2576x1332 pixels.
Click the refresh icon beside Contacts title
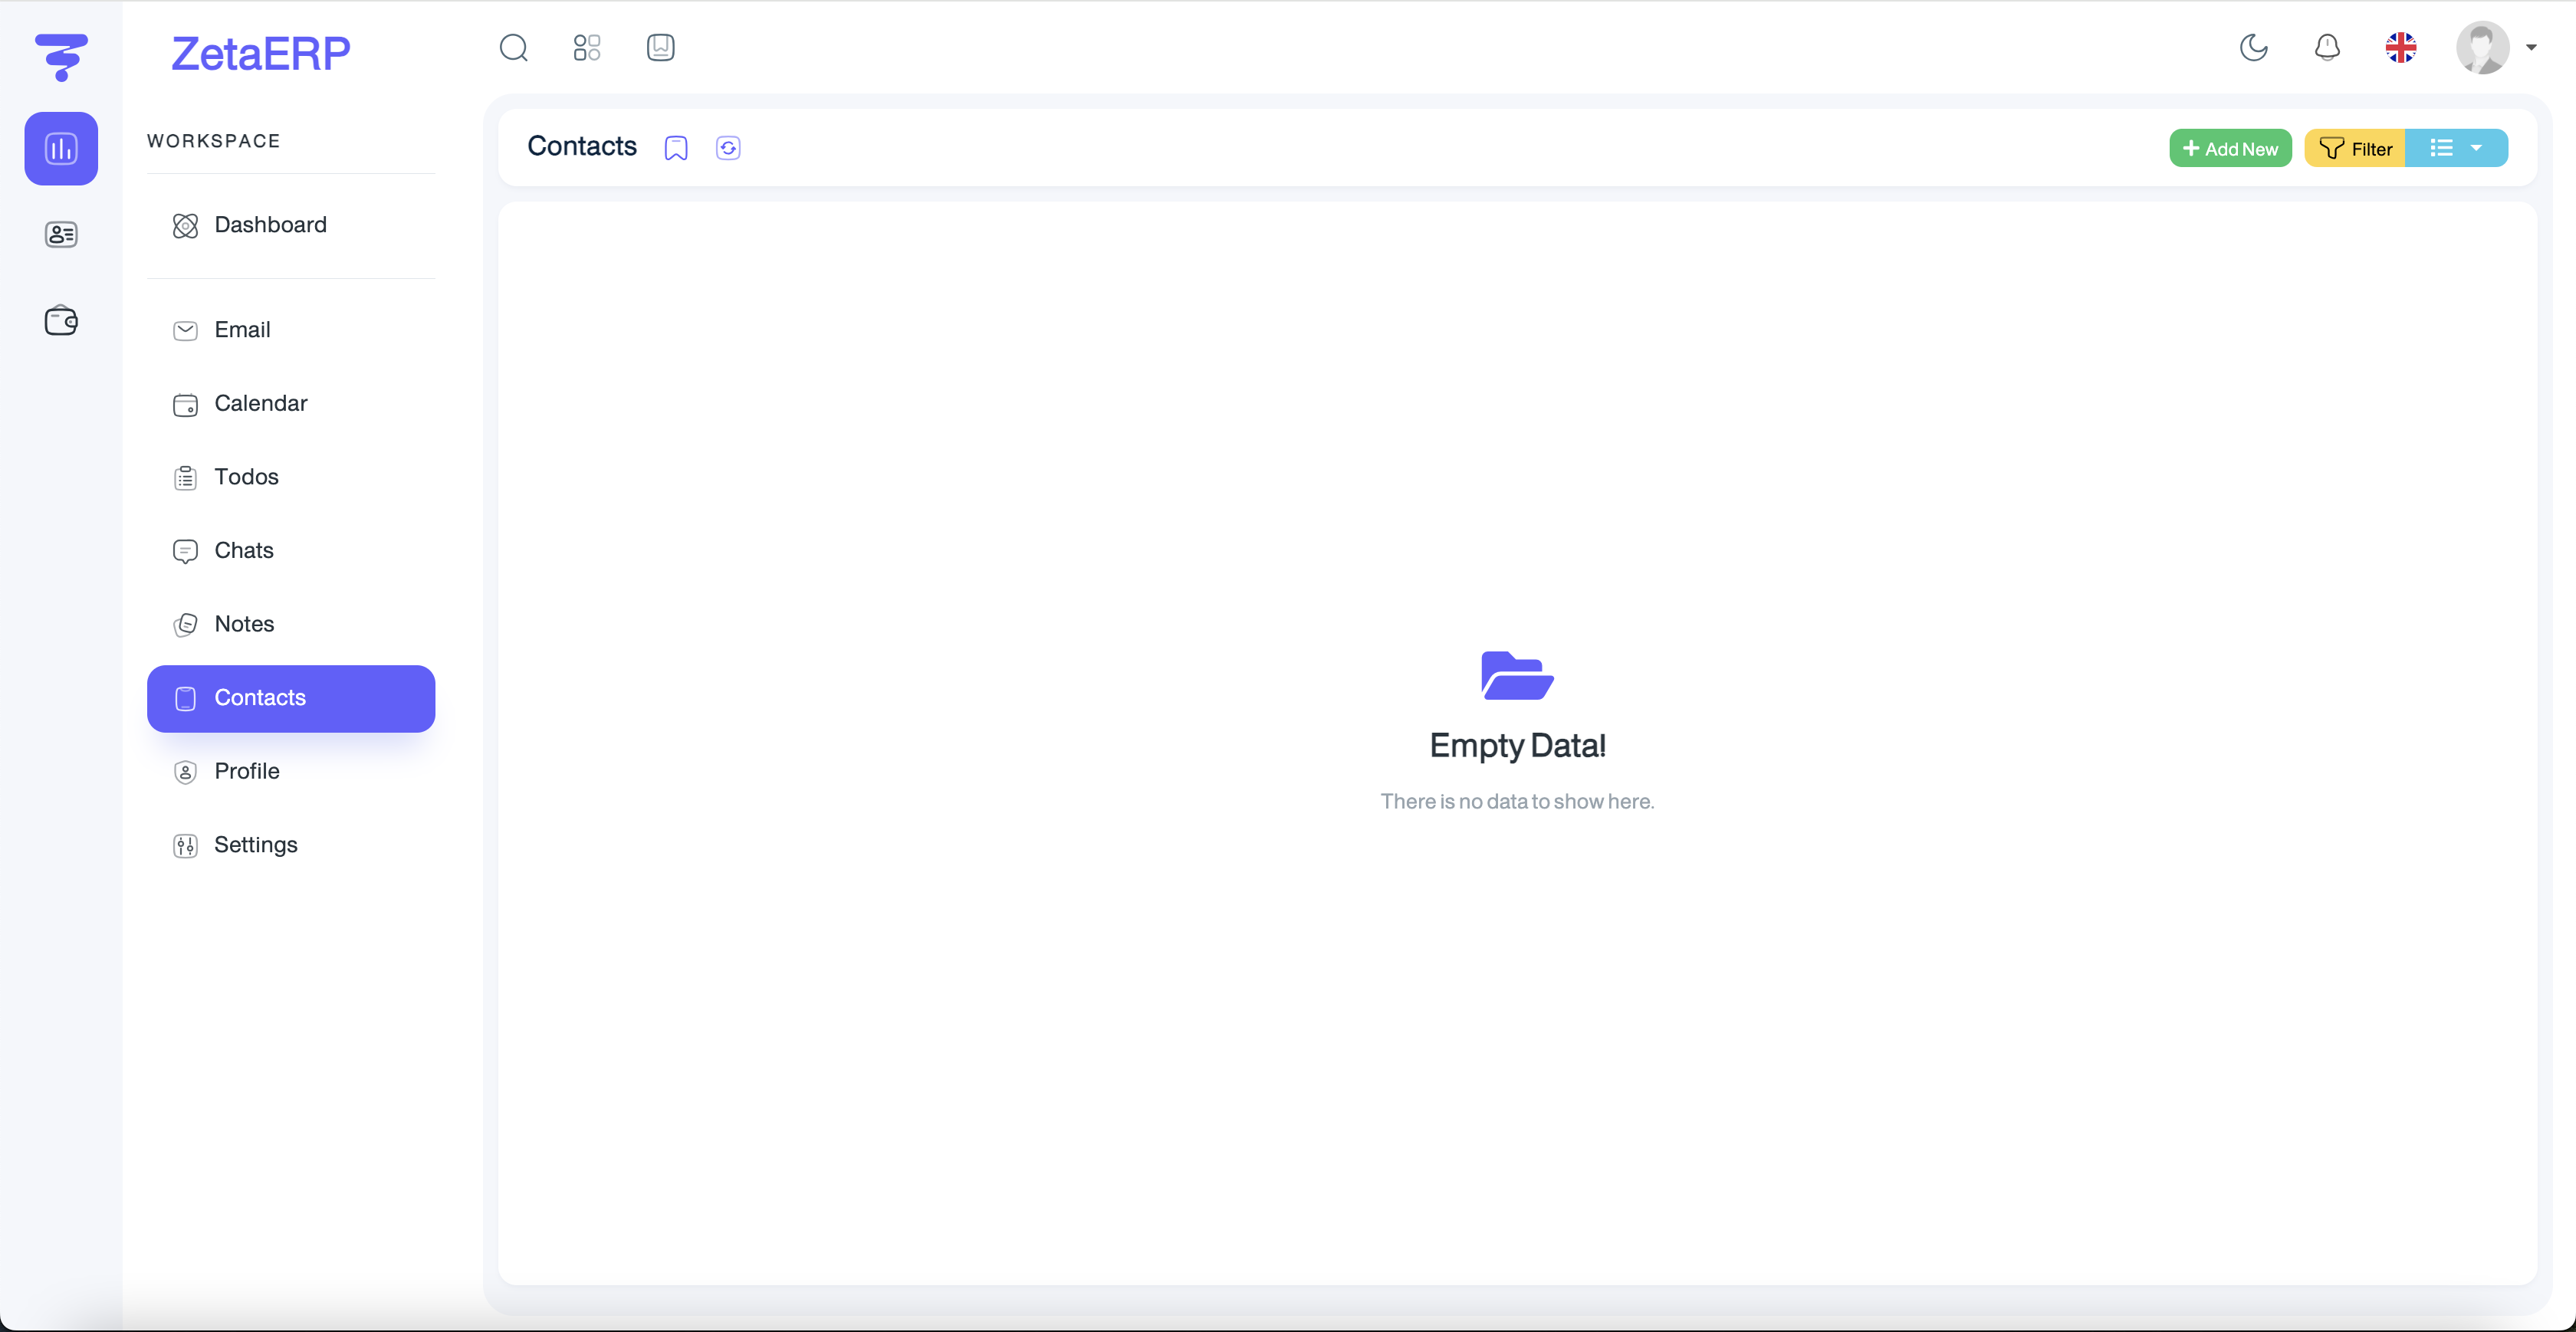click(728, 148)
